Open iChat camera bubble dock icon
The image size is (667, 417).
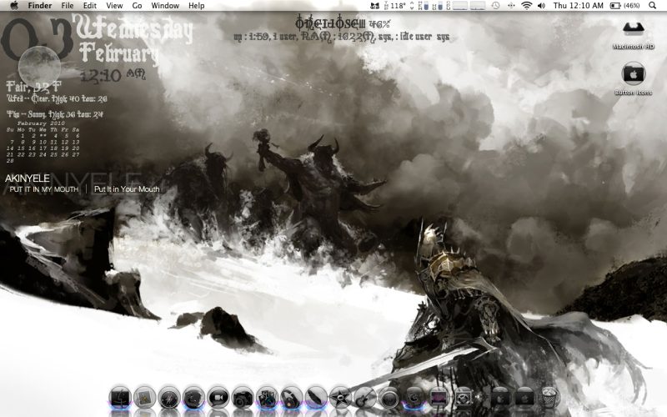pos(218,399)
